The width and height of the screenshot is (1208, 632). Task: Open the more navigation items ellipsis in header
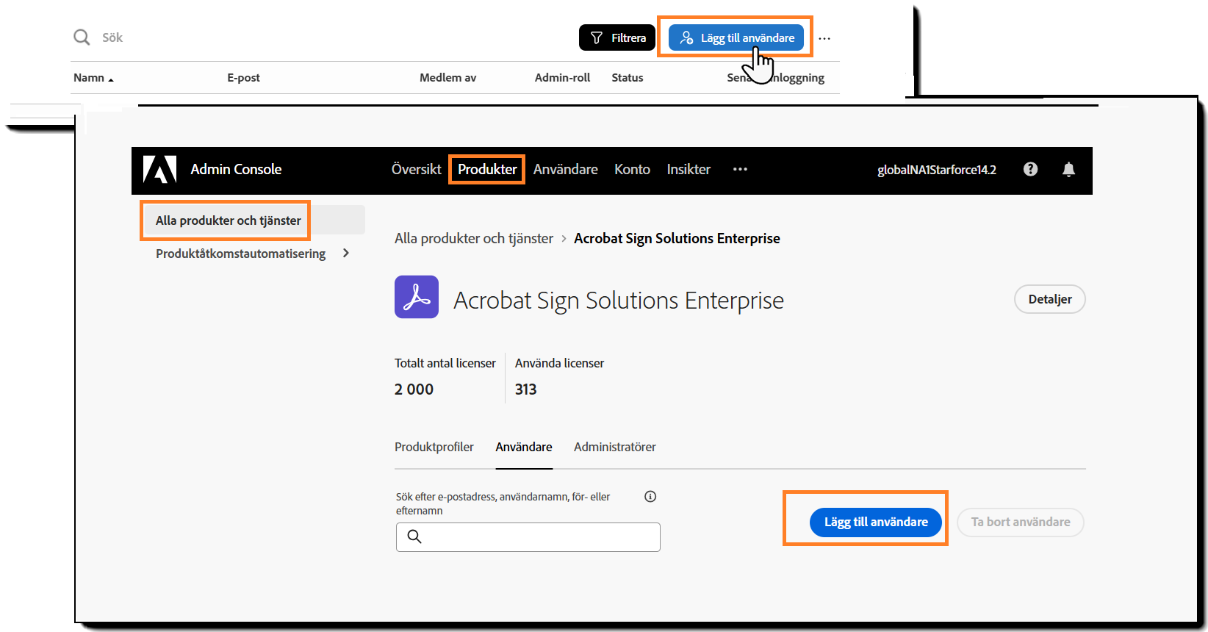pyautogui.click(x=740, y=169)
